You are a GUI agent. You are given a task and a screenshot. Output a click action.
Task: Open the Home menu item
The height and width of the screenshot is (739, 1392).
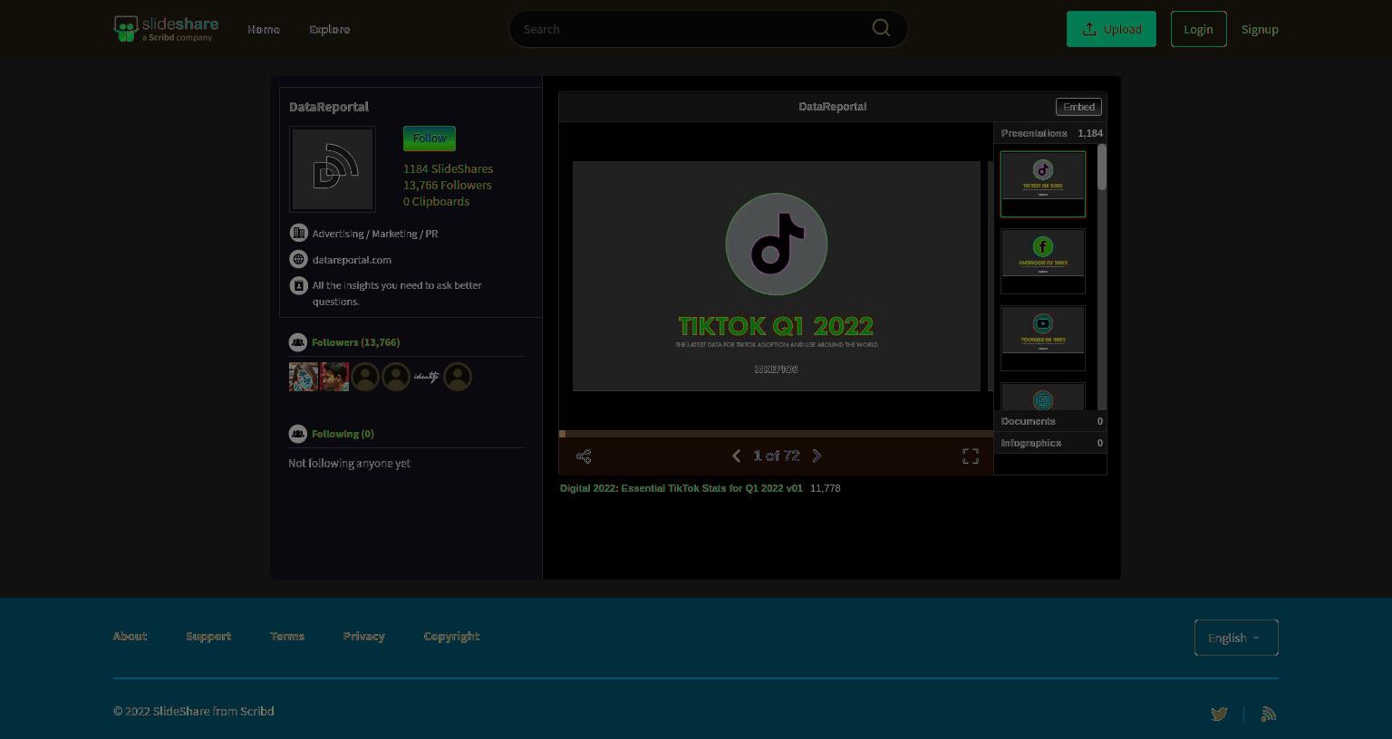tap(264, 29)
